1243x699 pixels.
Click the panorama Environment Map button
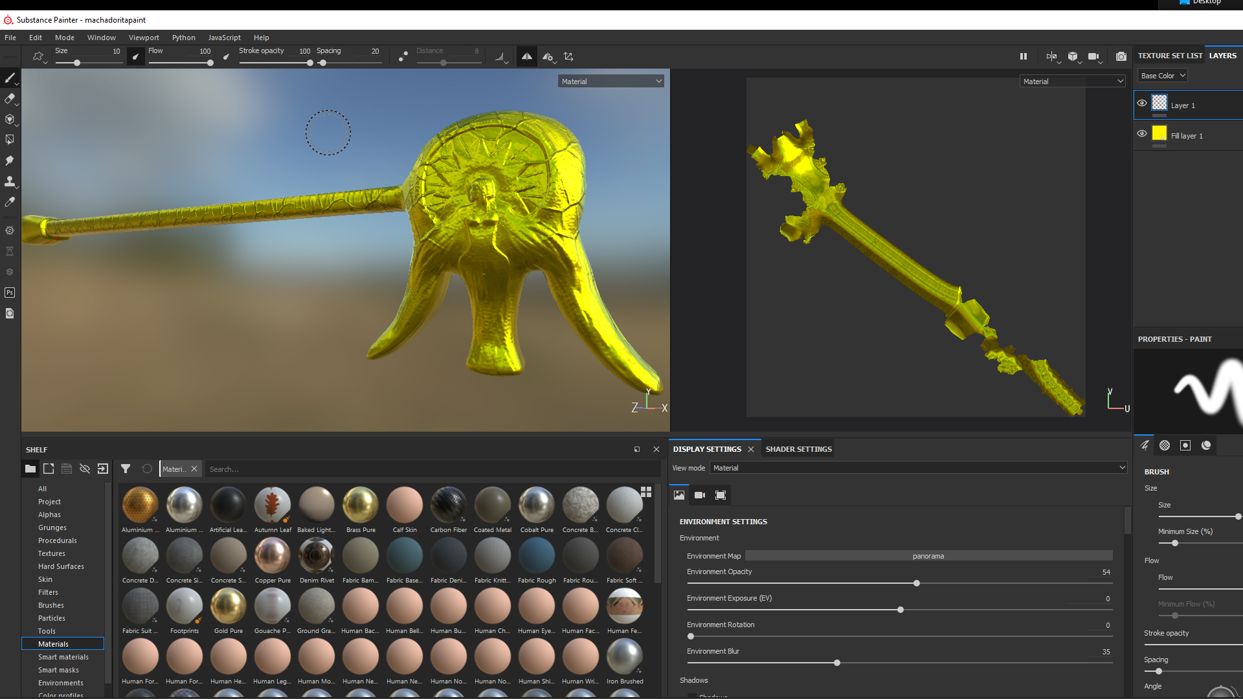[x=928, y=556]
